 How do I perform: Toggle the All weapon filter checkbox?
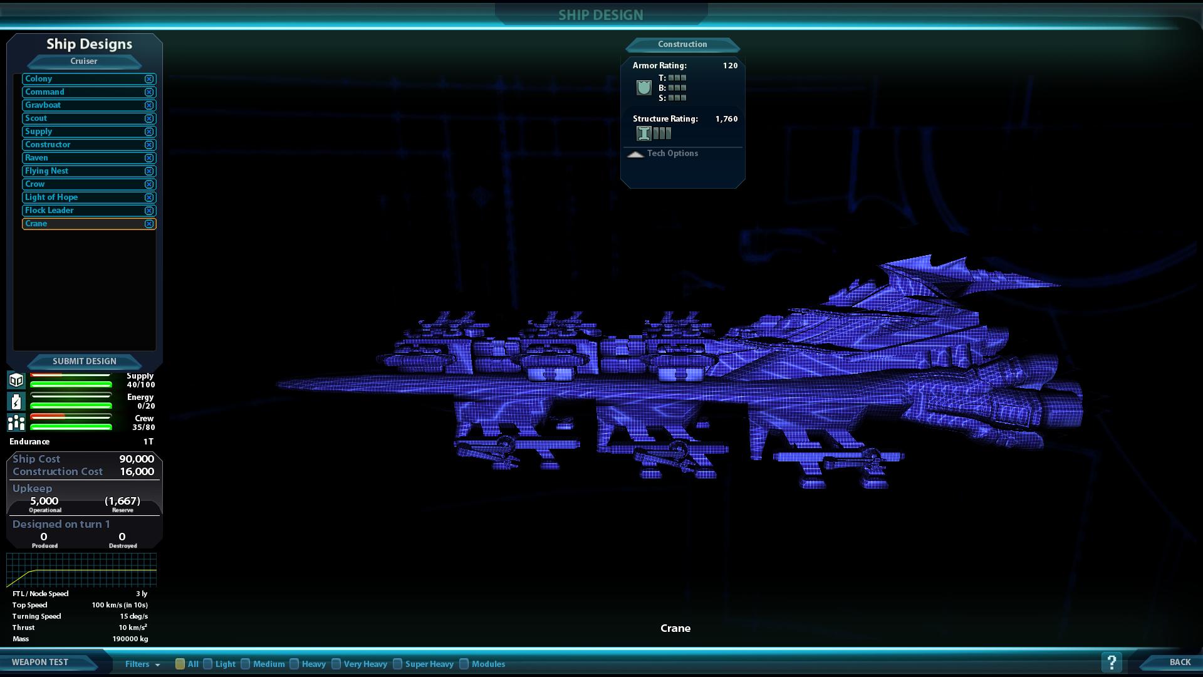[180, 664]
